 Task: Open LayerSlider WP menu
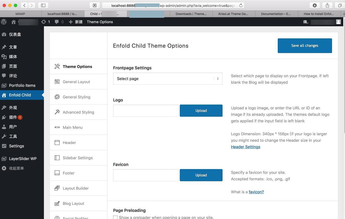pos(22,159)
